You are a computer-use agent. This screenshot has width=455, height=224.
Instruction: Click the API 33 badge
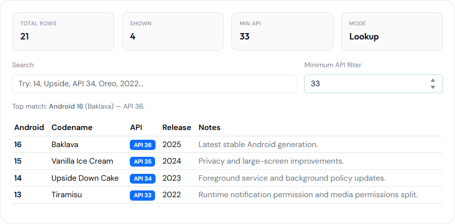pos(142,196)
